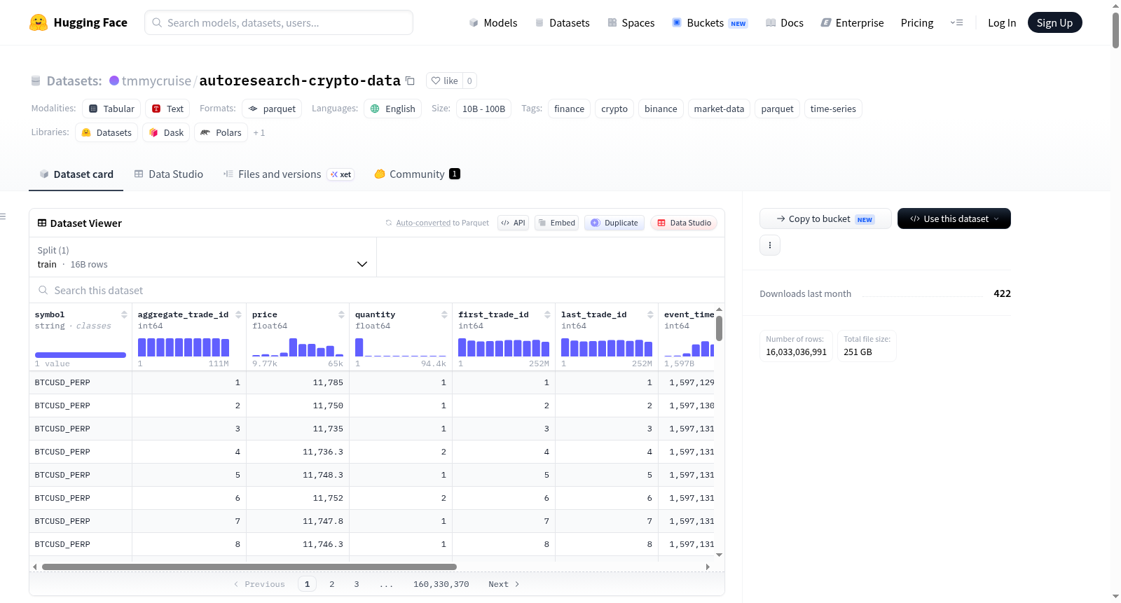Focus the Search this dataset field
This screenshot has width=1121, height=603.
(x=377, y=290)
